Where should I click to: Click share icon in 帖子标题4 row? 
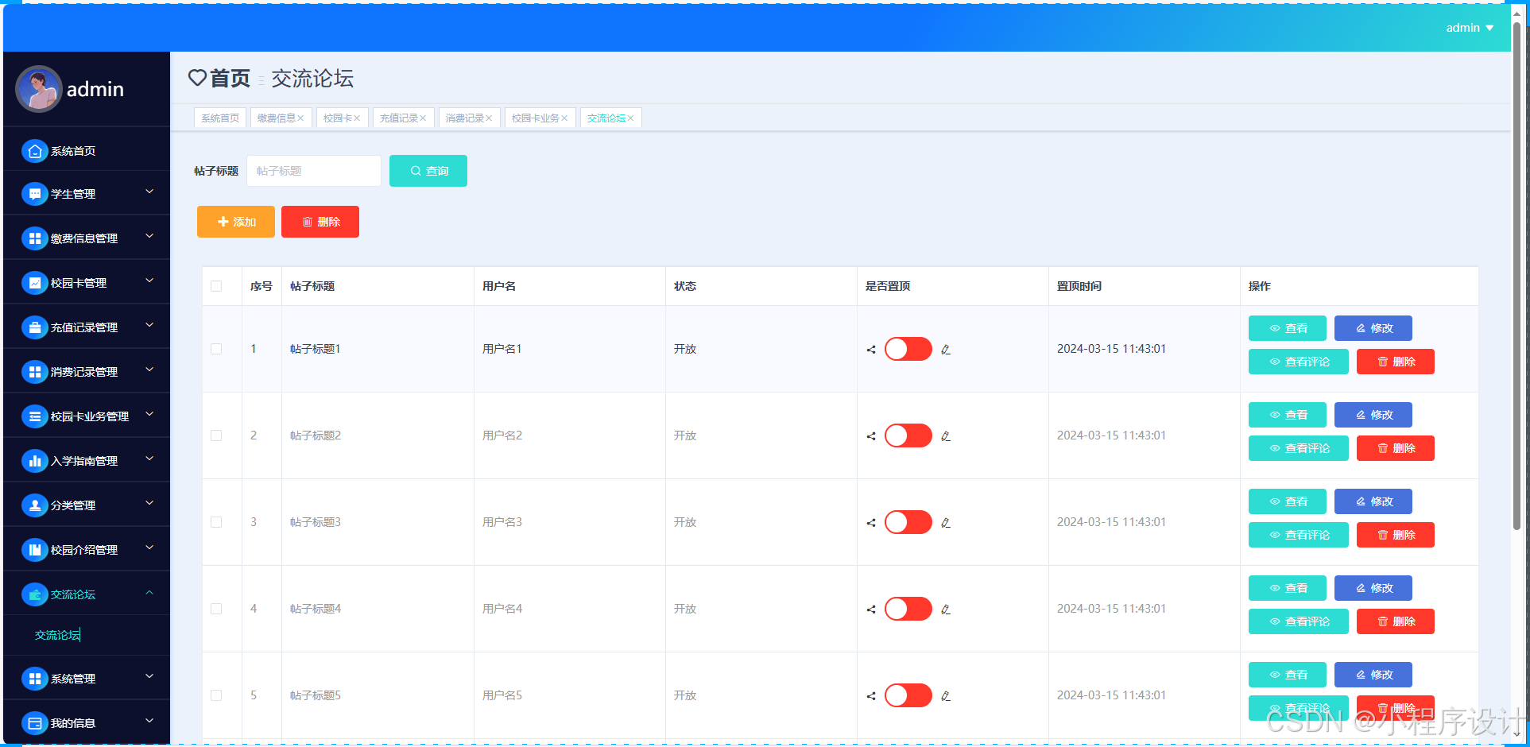(871, 610)
